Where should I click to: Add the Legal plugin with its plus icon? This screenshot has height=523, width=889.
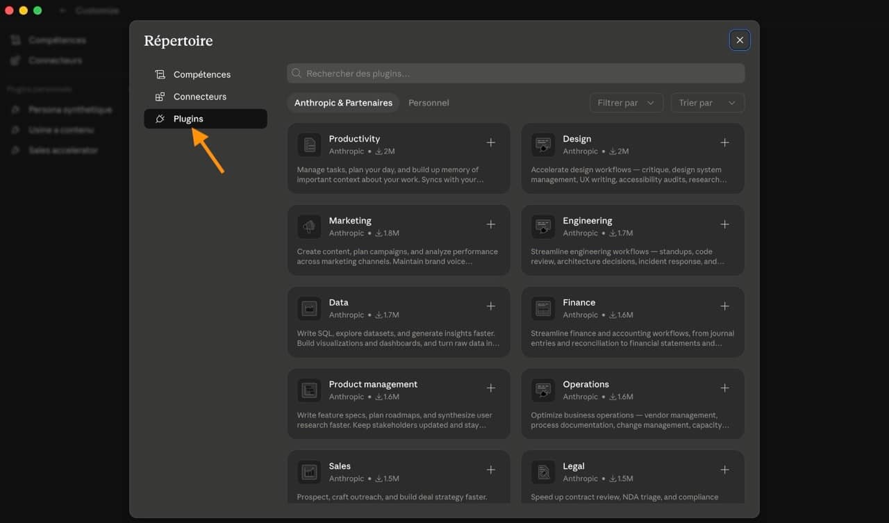(x=724, y=470)
